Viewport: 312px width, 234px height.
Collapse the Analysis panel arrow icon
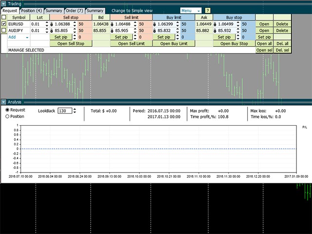(4, 102)
